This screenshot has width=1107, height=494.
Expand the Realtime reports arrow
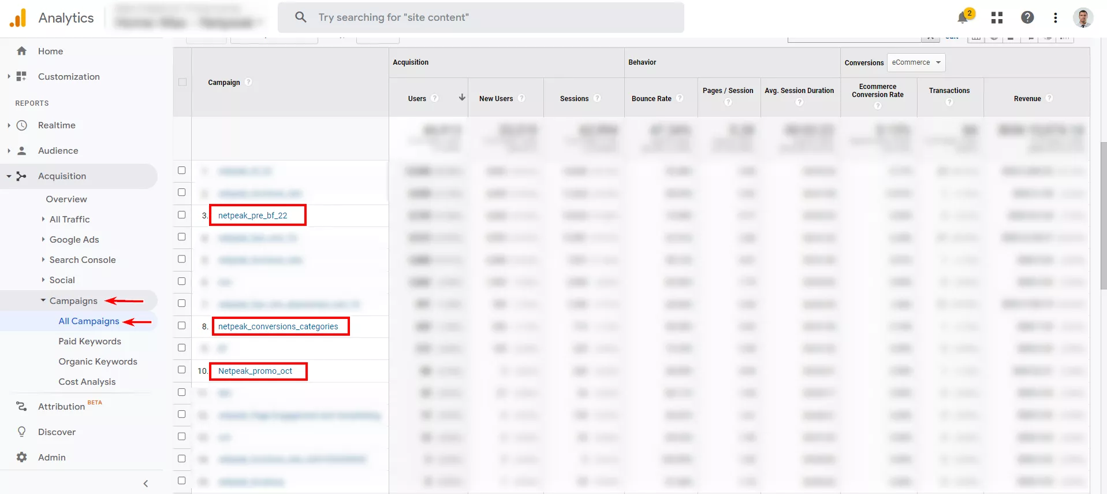(9, 125)
